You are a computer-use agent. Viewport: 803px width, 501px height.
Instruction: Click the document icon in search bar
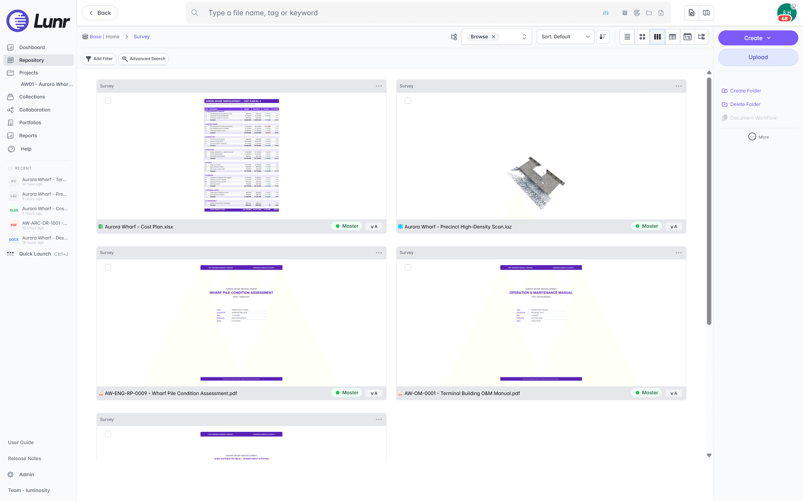tap(661, 13)
